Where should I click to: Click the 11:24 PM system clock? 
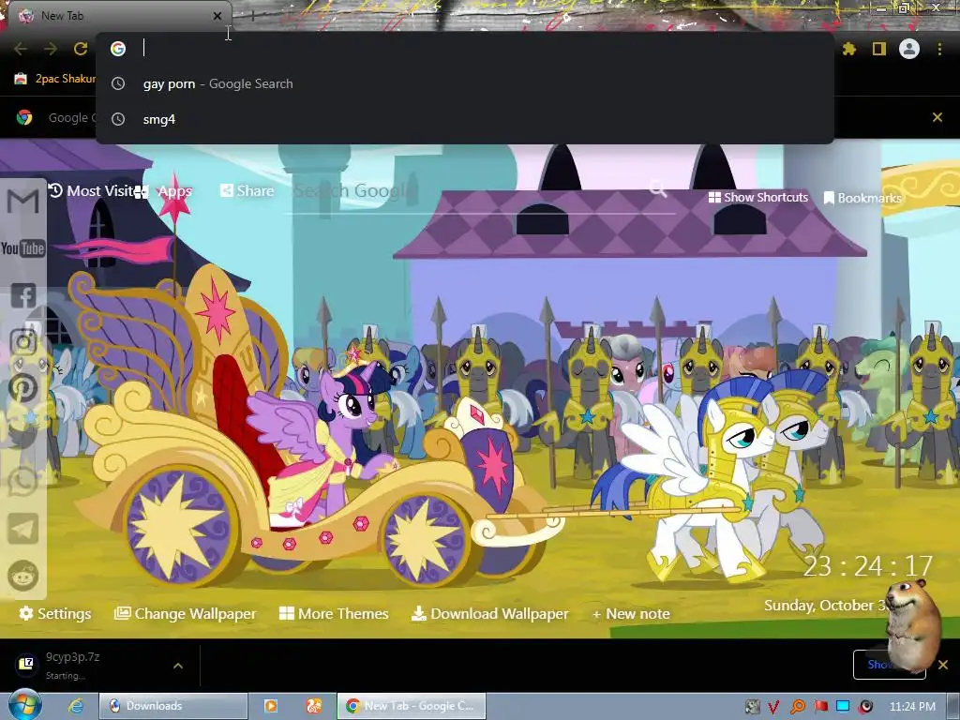(912, 707)
